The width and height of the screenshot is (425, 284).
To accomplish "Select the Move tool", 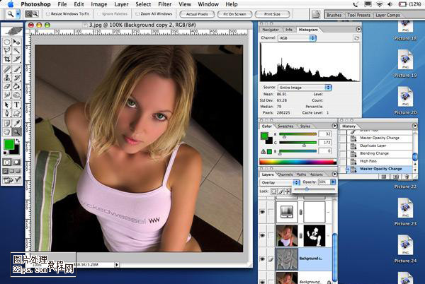I will coord(16,42).
